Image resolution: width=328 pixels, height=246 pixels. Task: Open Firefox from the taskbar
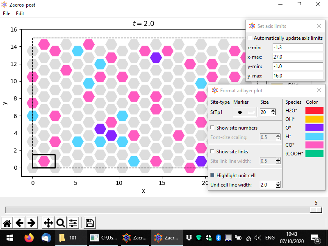(x=29, y=238)
